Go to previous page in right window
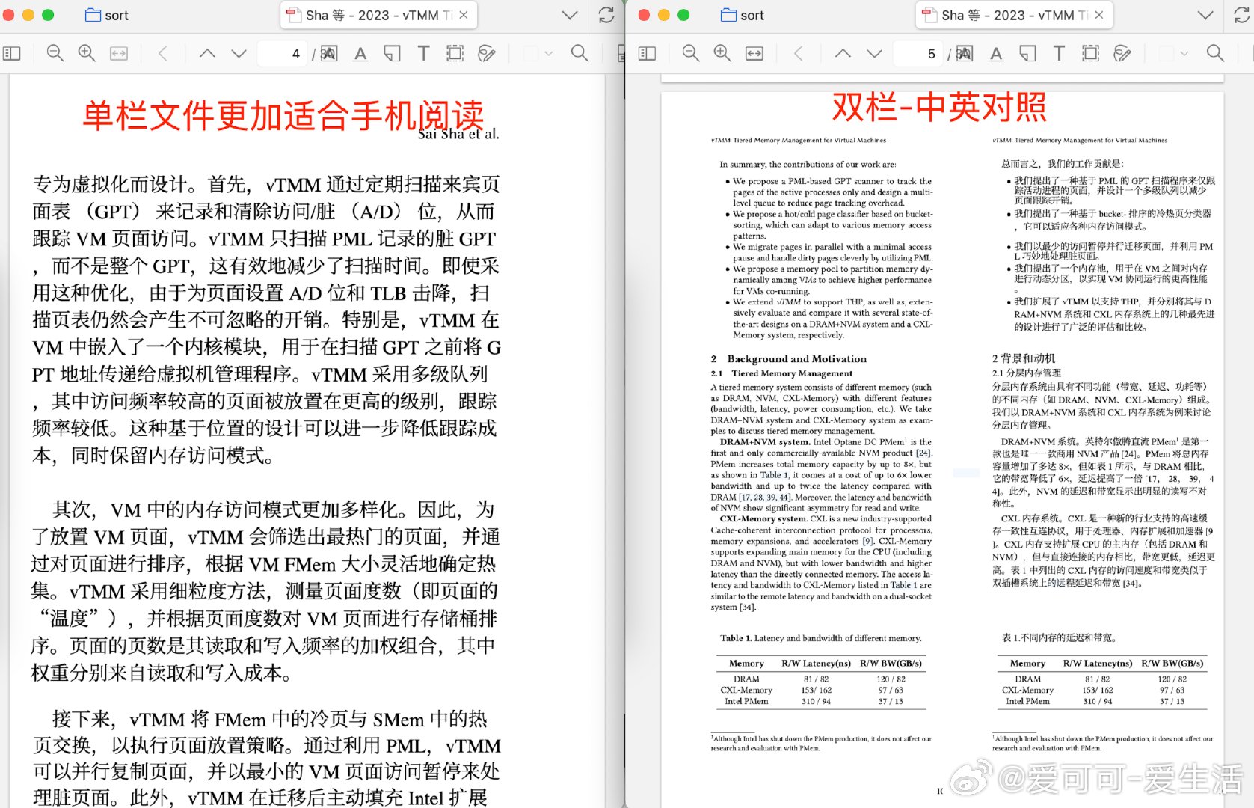Image resolution: width=1254 pixels, height=808 pixels. (843, 53)
